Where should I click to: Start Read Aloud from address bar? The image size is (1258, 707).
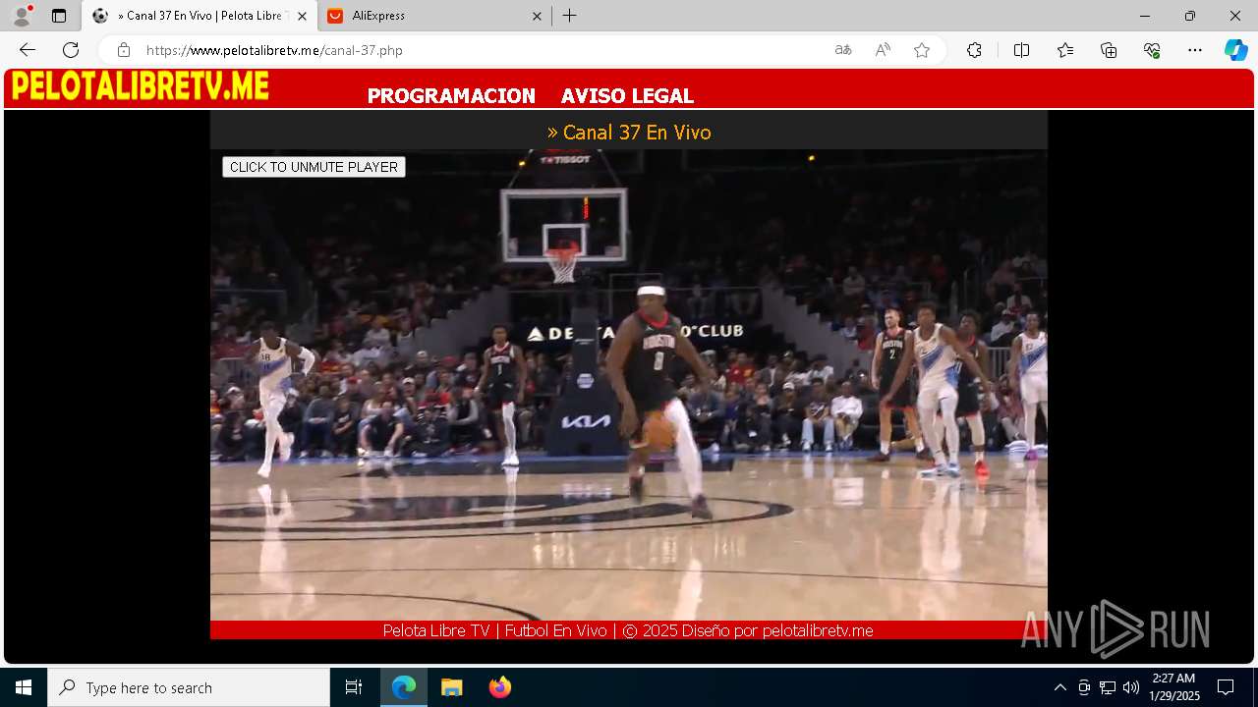[883, 50]
